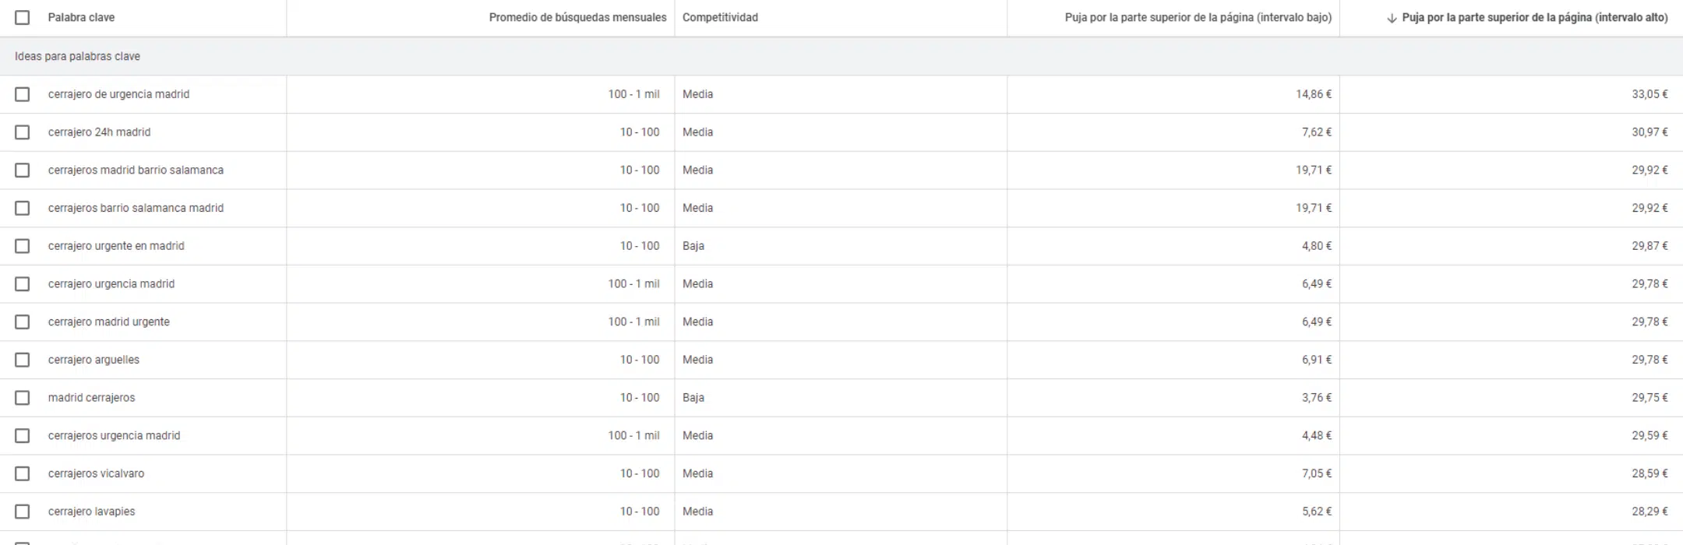Select the checkbox for cerrajero de urgencia madrid
Image resolution: width=1683 pixels, height=545 pixels.
point(23,94)
